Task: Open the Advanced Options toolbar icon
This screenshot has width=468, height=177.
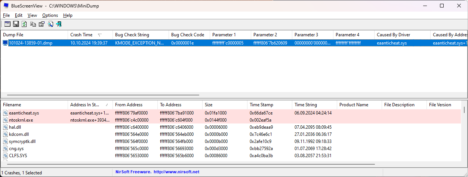Action: coord(7,24)
